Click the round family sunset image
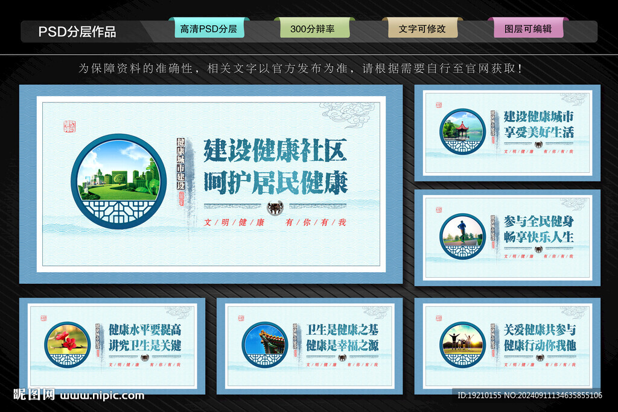This screenshot has width=618, height=412. 463,345
